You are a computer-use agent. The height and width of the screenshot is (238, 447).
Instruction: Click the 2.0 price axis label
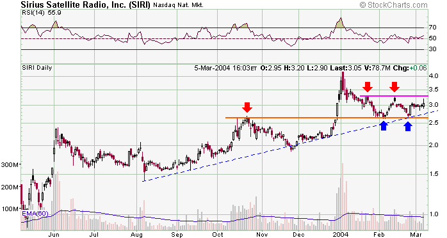click(x=434, y=145)
